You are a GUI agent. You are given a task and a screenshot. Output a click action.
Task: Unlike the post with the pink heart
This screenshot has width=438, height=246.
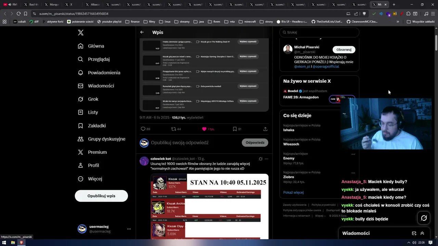[209, 129]
